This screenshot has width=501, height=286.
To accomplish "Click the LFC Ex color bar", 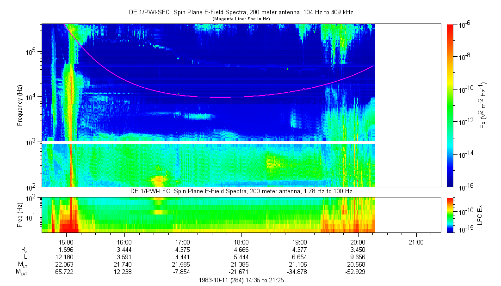I will pyautogui.click(x=451, y=214).
